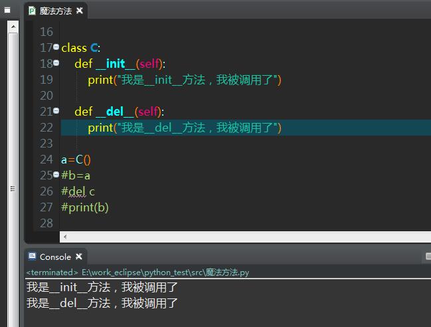Open the Console tab
The image size is (431, 327).
point(55,257)
